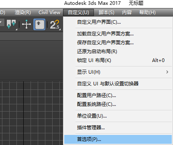173x145 pixels.
Task: Open the 帮助(H) help menu
Action: [147, 12]
